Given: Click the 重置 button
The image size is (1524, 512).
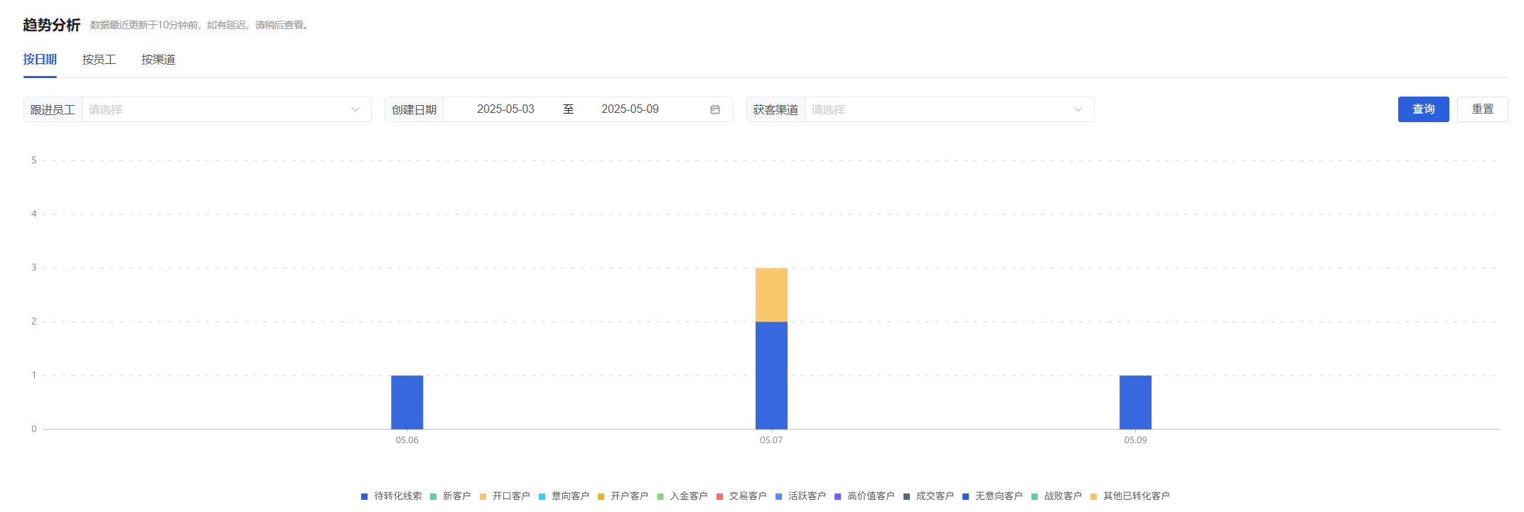Looking at the screenshot, I should point(1482,109).
